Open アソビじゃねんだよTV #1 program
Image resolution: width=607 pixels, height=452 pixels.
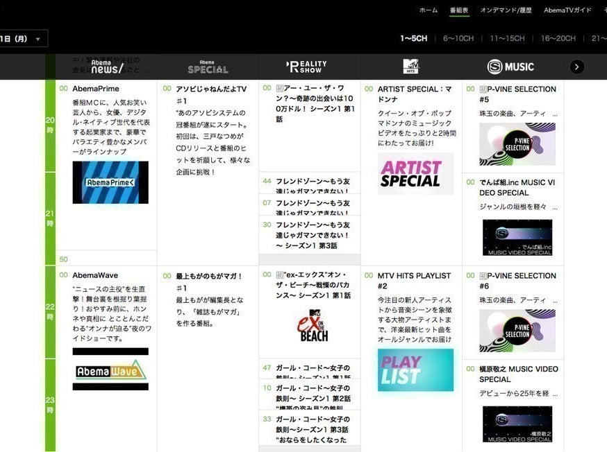coord(211,95)
